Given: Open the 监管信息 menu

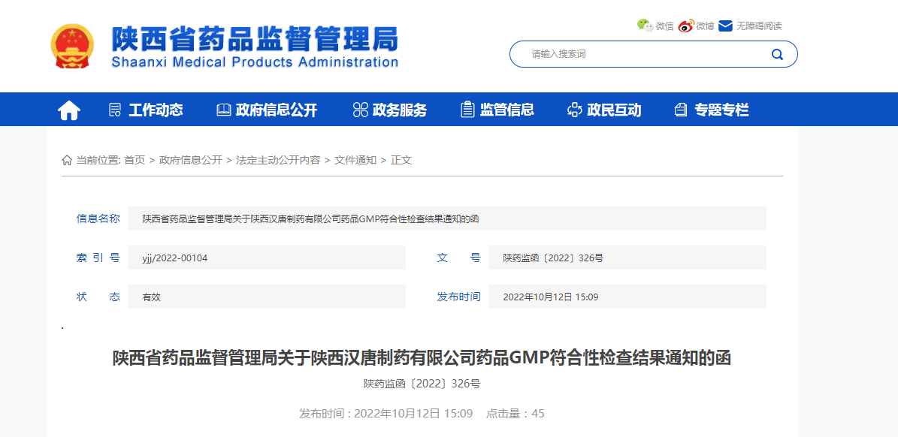Looking at the screenshot, I should [506, 110].
